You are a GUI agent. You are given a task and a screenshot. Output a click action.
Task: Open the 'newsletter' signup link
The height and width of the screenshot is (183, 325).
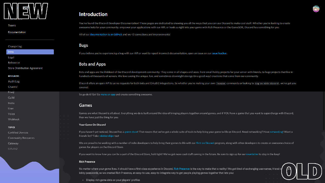252,154
